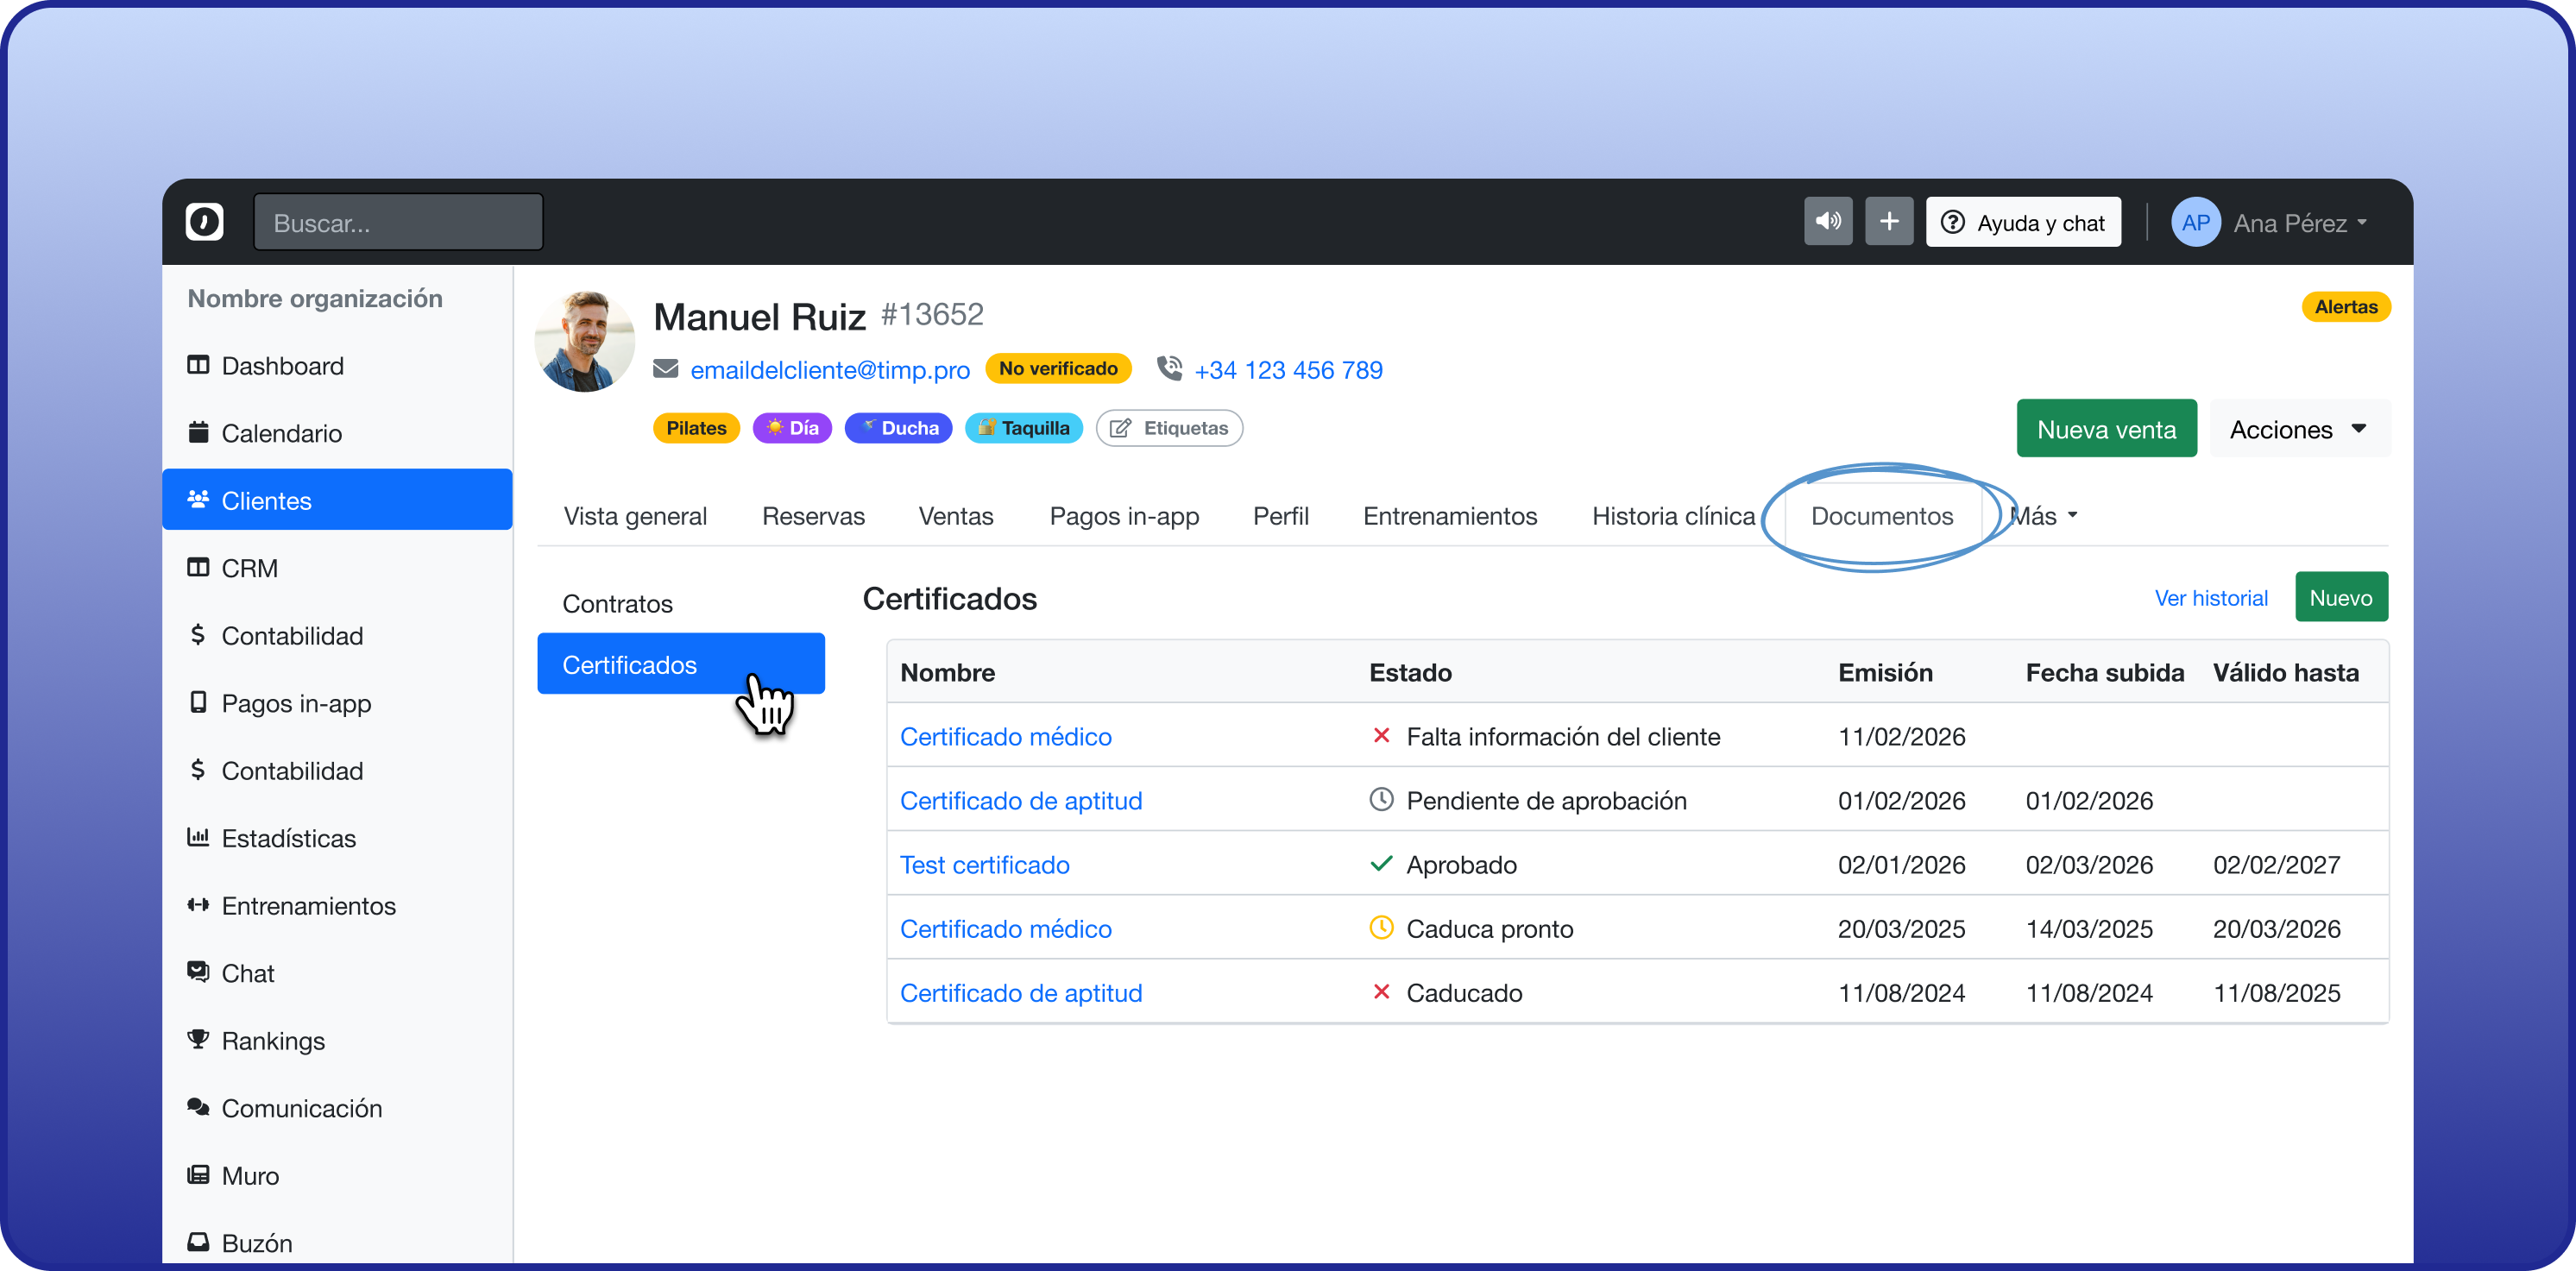Open the Buzón inbox in sidebar
Image resolution: width=2576 pixels, height=1271 pixels.
click(x=256, y=1243)
